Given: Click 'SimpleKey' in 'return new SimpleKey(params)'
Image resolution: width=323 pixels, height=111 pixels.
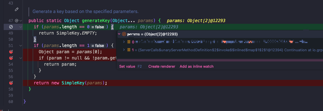Looking at the screenshot, I should (73, 83).
